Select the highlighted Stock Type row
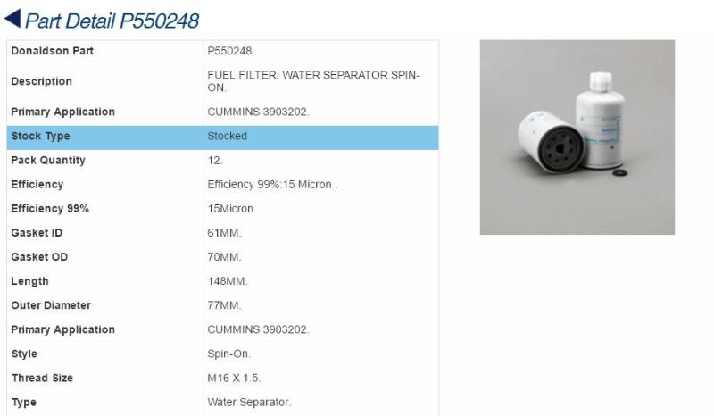The width and height of the screenshot is (714, 416). pyautogui.click(x=222, y=137)
